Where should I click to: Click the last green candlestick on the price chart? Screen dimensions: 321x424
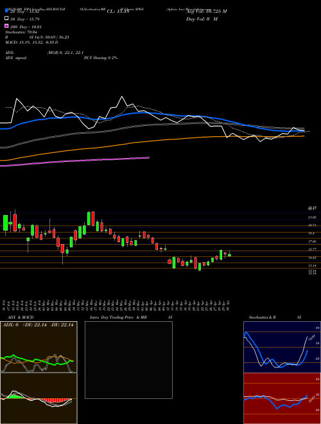[x=229, y=255]
